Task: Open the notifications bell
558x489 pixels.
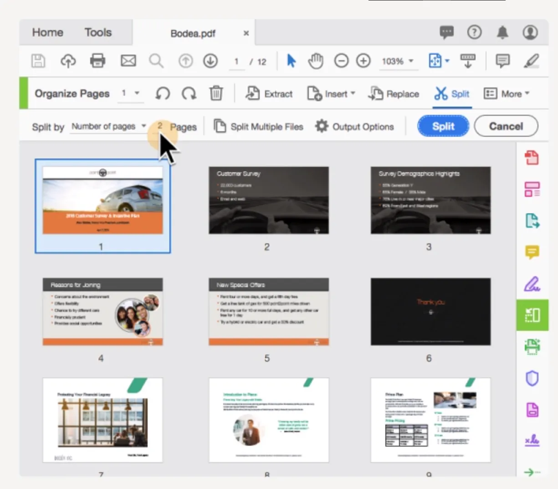Action: click(x=502, y=32)
